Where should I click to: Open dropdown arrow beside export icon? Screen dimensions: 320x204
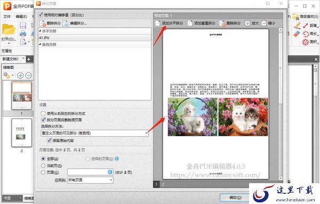(29, 42)
